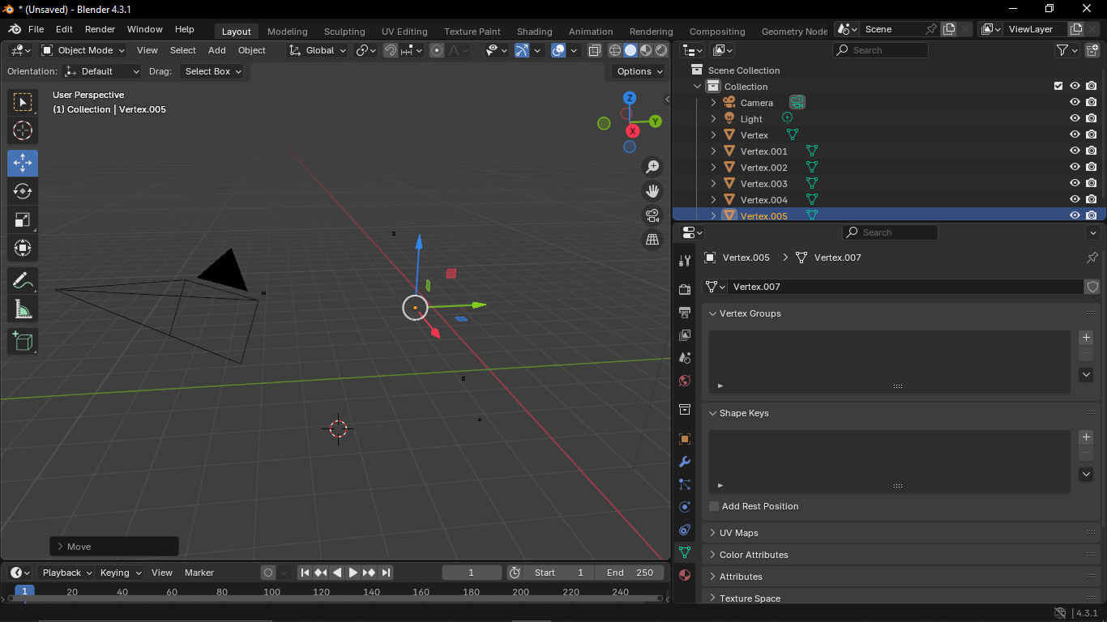Image resolution: width=1107 pixels, height=622 pixels.
Task: Add a new shape key
Action: (x=1086, y=437)
